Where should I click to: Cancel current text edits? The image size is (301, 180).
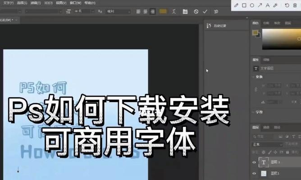[x=196, y=12]
